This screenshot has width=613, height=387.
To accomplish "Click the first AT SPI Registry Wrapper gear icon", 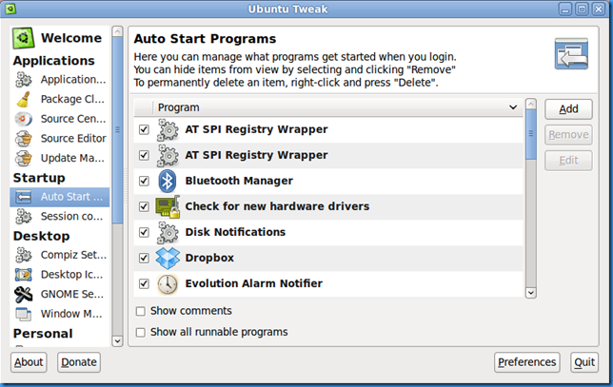I will pos(168,129).
